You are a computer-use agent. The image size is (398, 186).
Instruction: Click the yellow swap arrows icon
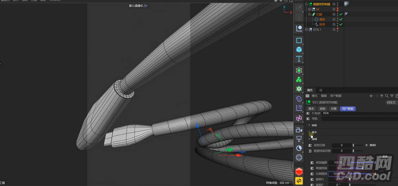click(299, 181)
